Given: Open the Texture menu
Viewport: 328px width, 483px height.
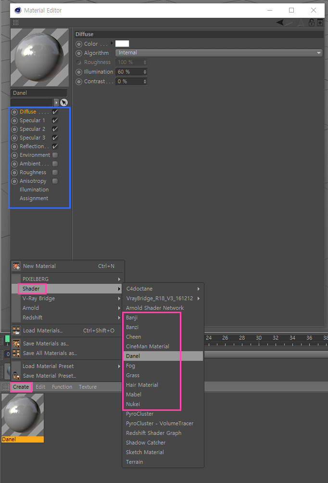Looking at the screenshot, I should pyautogui.click(x=88, y=387).
